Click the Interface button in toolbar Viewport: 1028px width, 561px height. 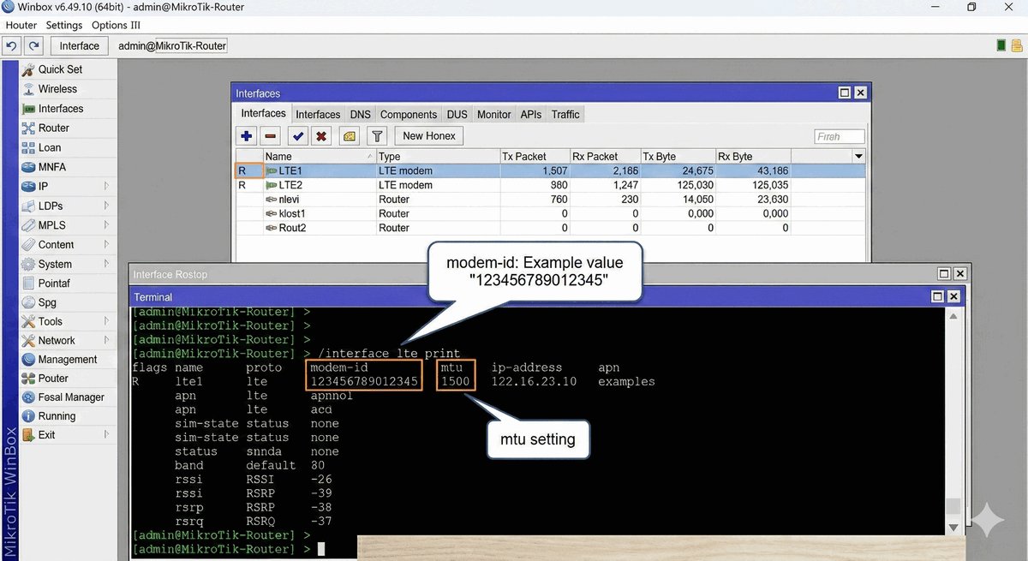coord(80,45)
